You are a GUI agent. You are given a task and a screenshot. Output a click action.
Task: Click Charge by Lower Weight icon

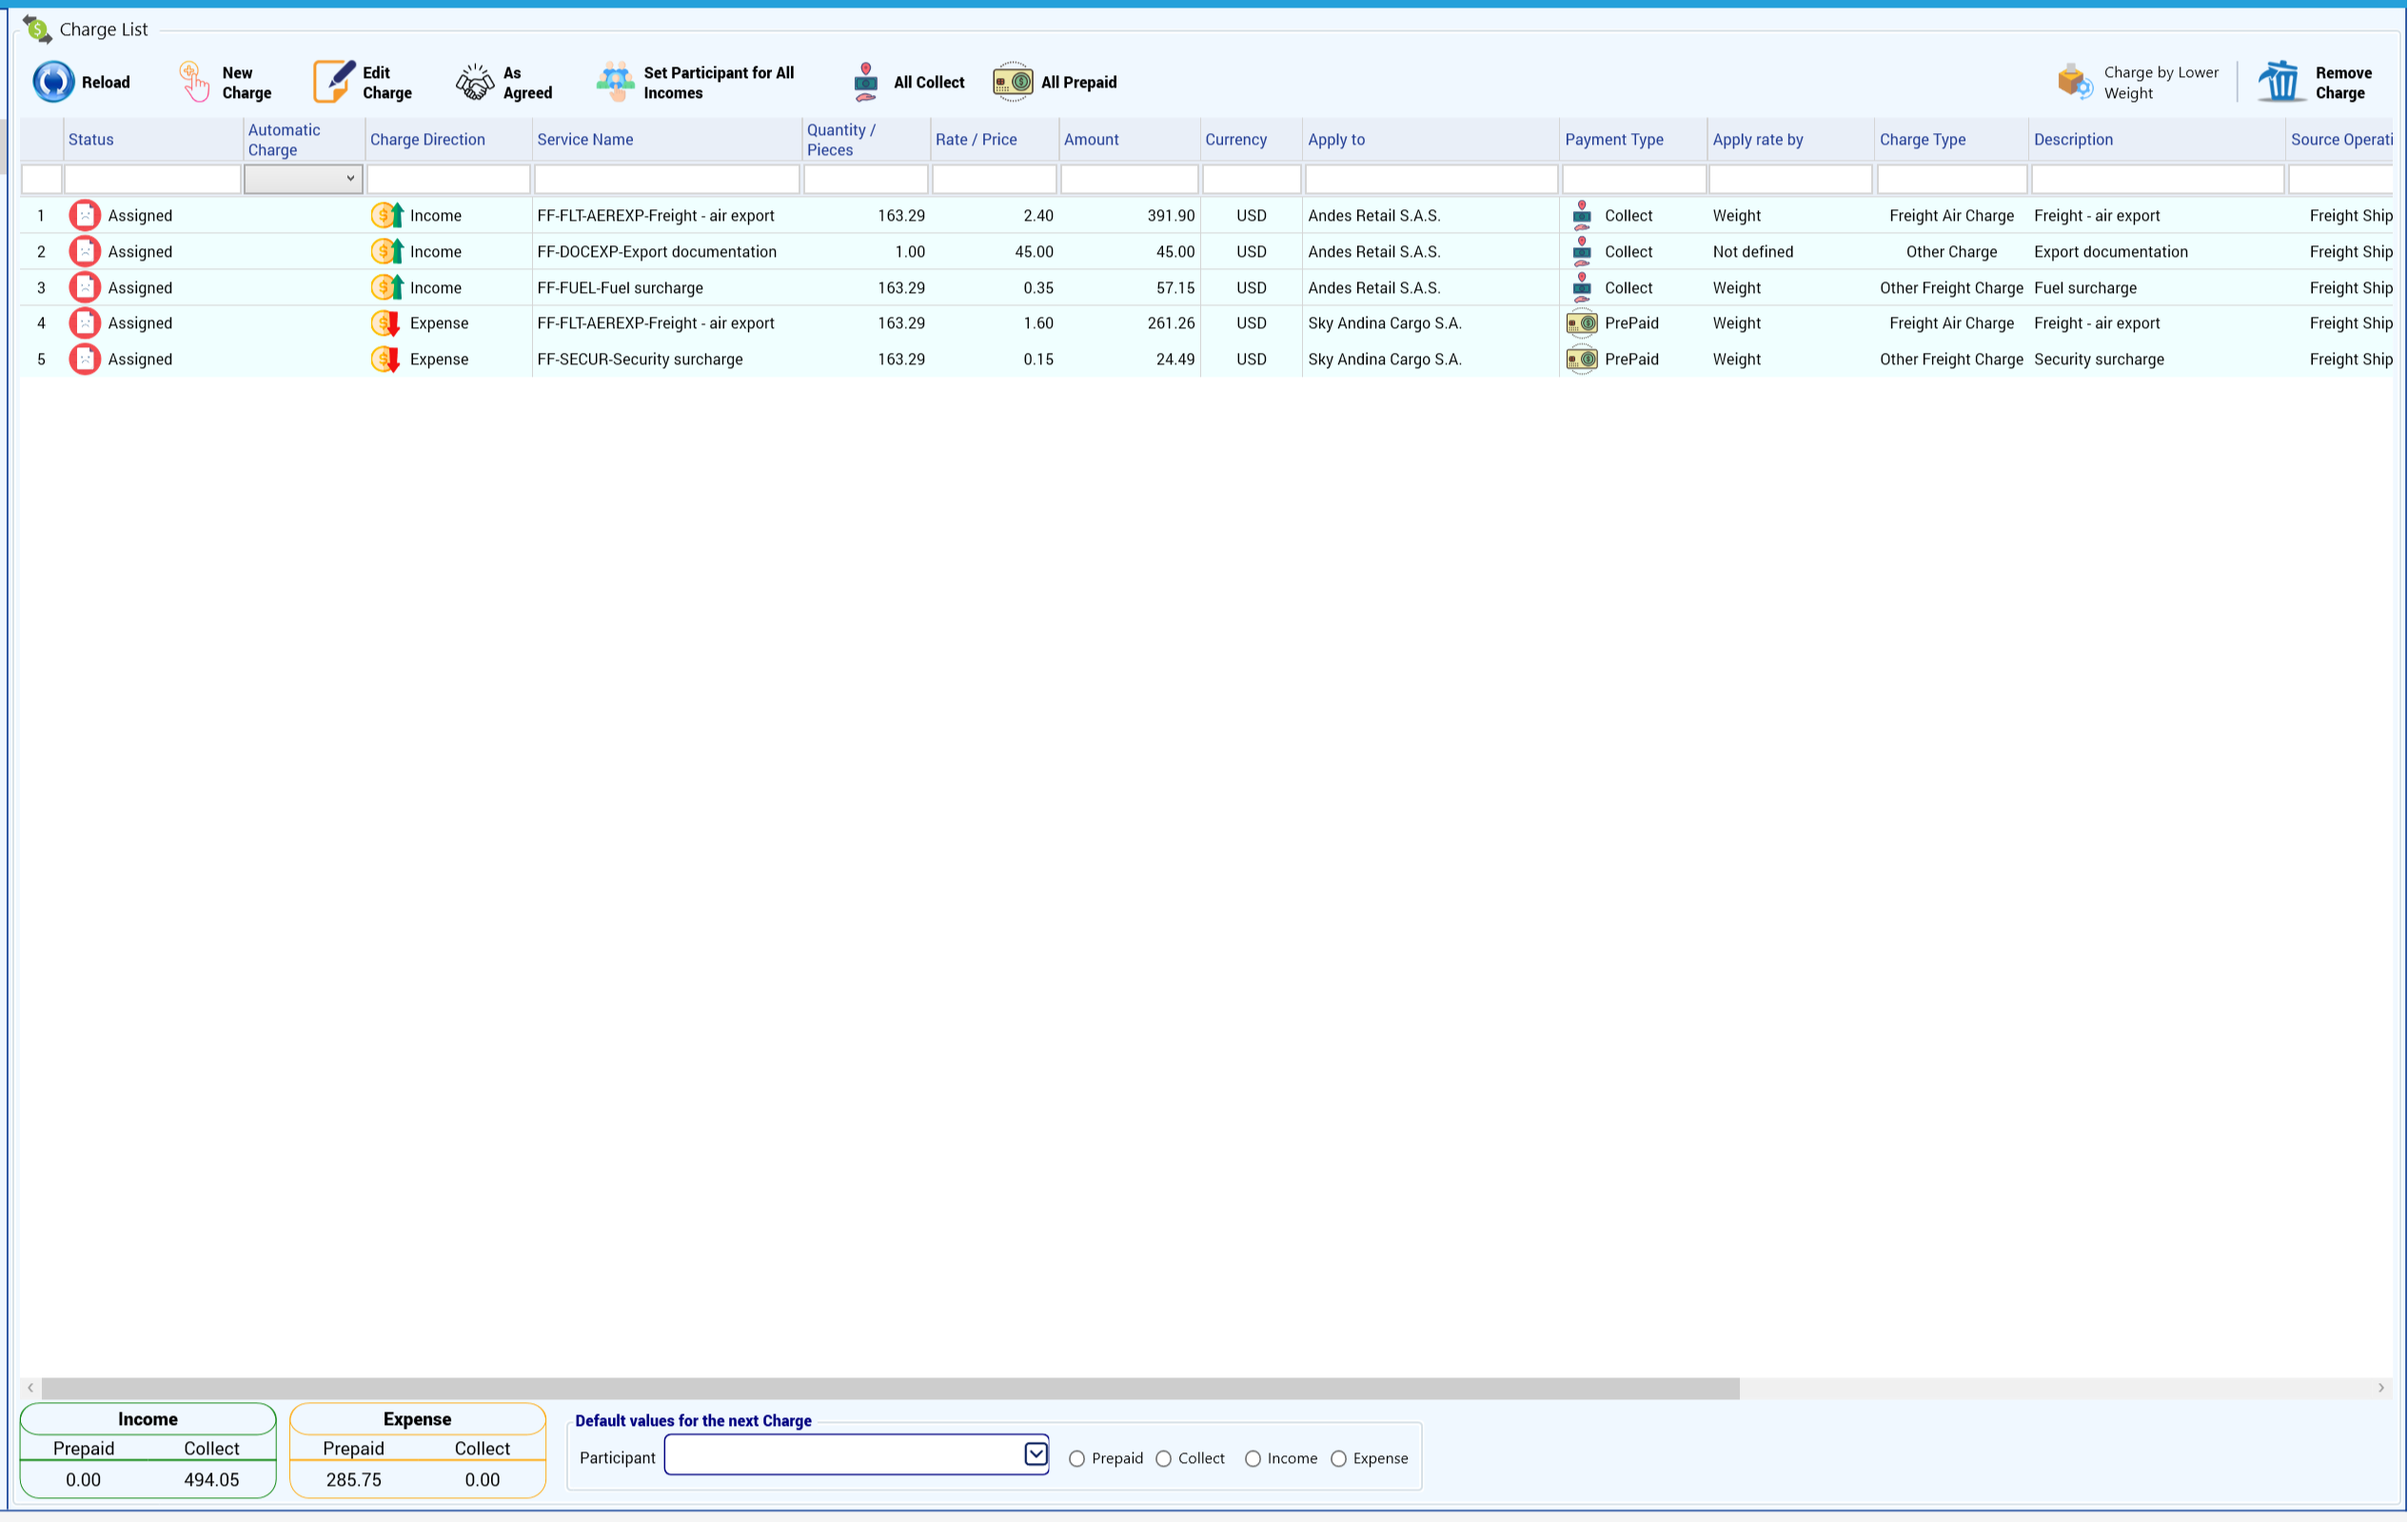[2075, 82]
